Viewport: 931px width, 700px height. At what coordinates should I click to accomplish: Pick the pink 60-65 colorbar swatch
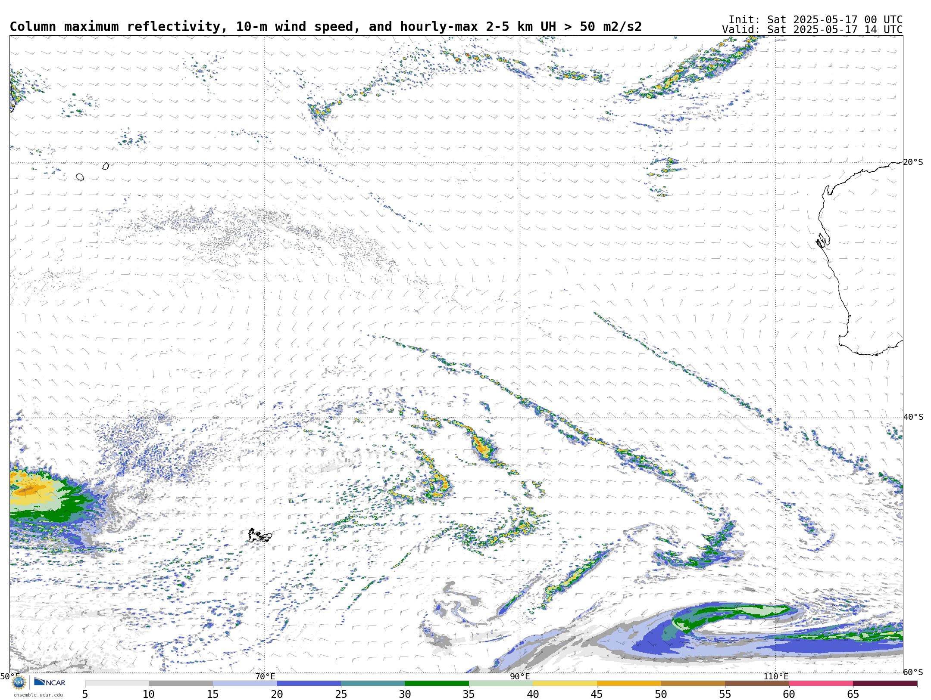(x=821, y=683)
